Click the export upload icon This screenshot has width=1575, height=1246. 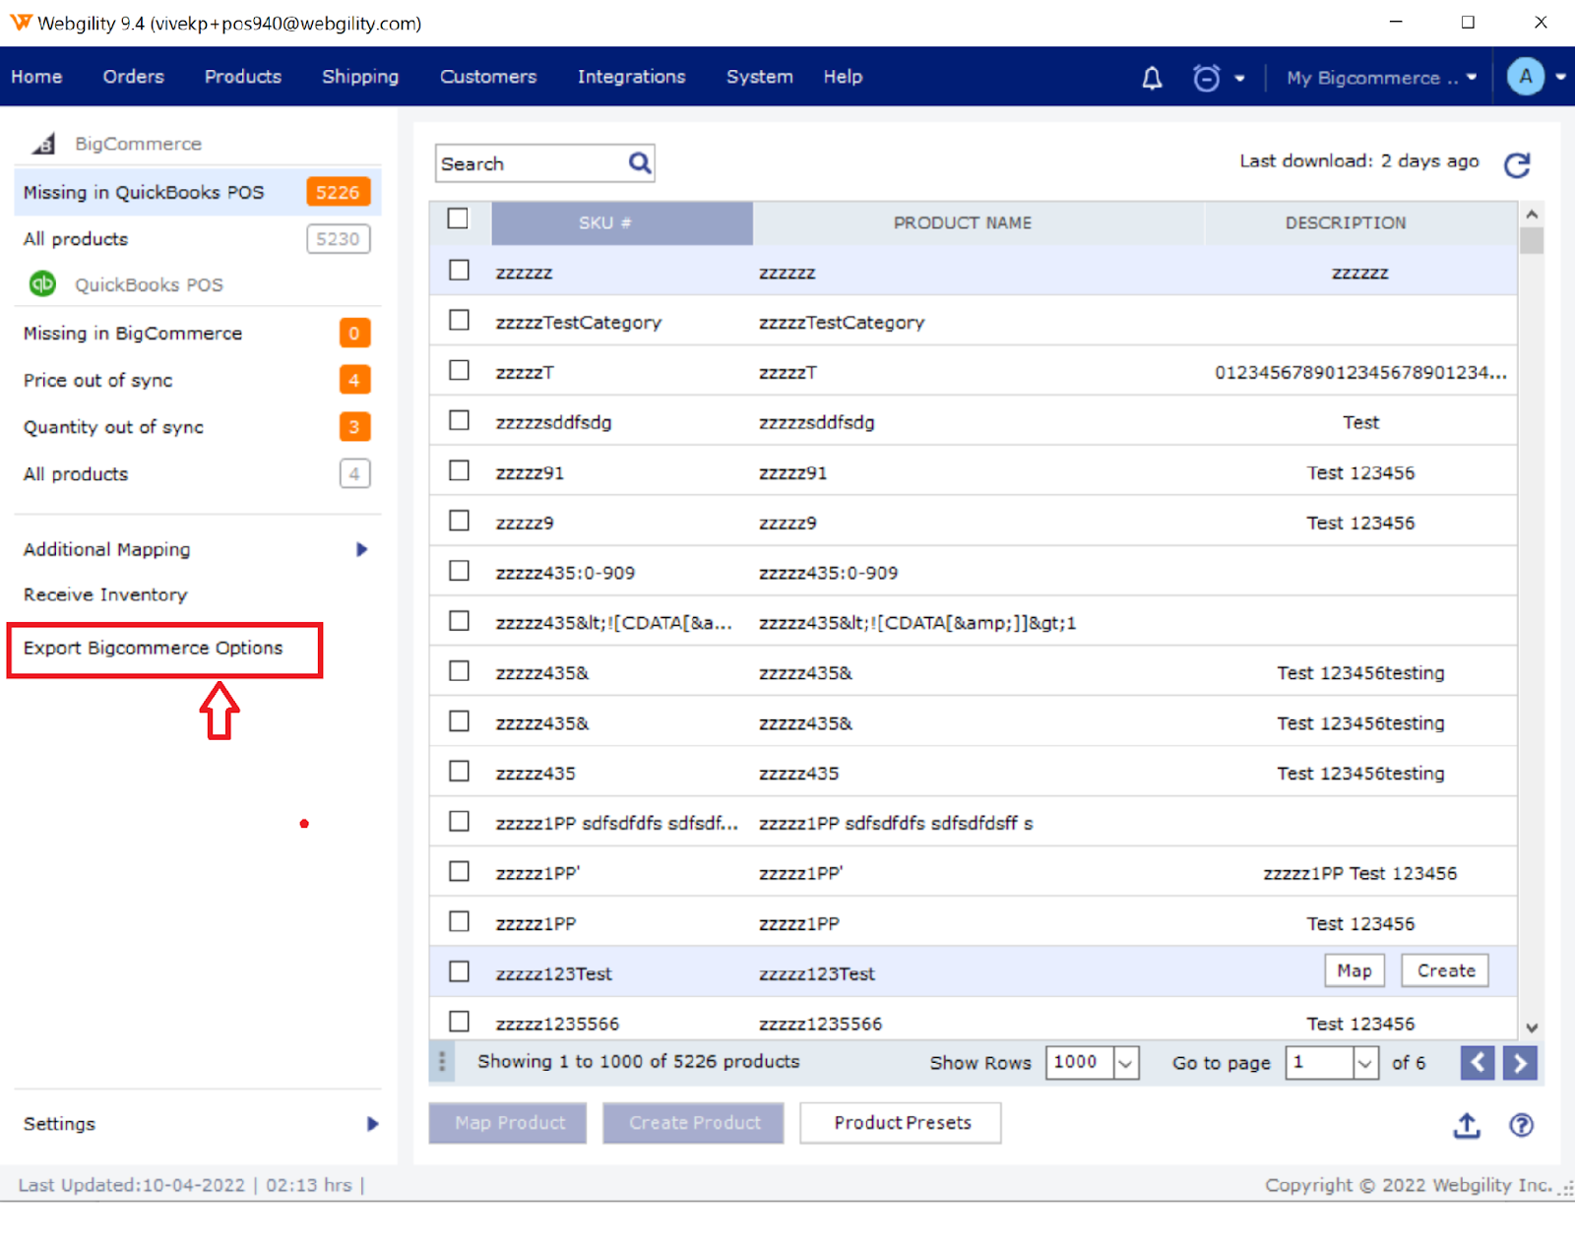pyautogui.click(x=1467, y=1125)
